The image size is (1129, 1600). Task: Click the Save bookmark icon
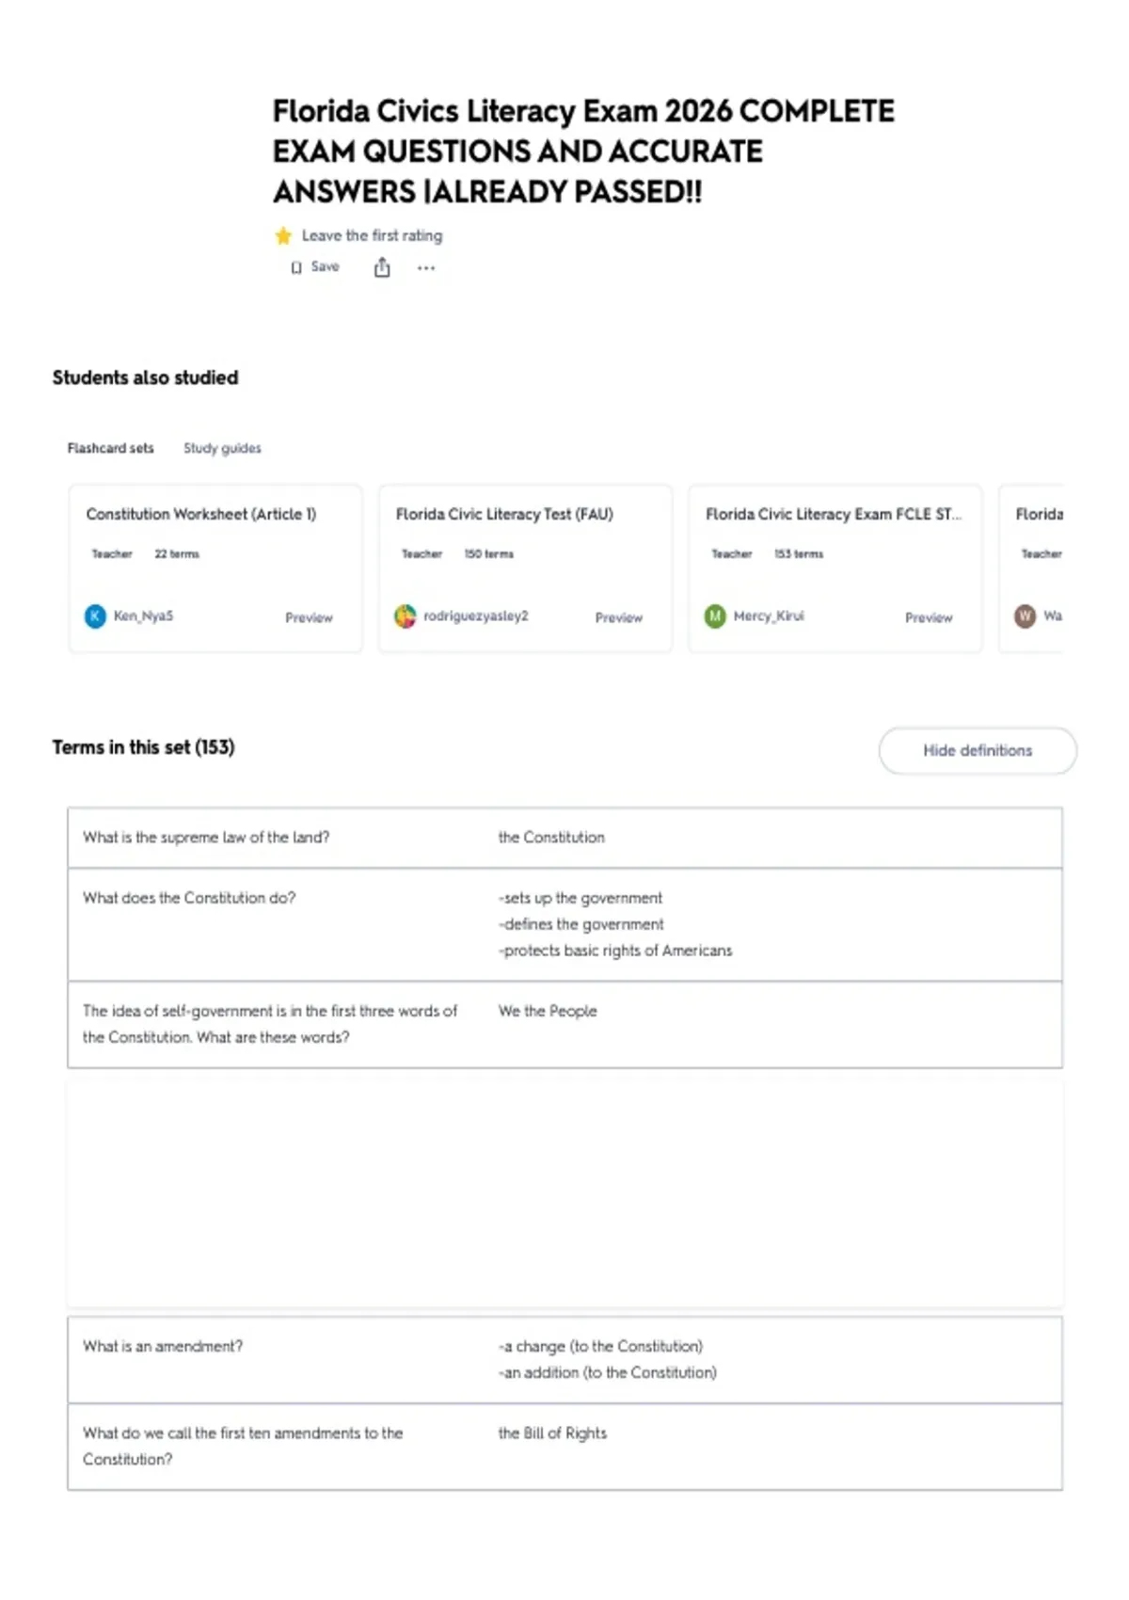[297, 268]
